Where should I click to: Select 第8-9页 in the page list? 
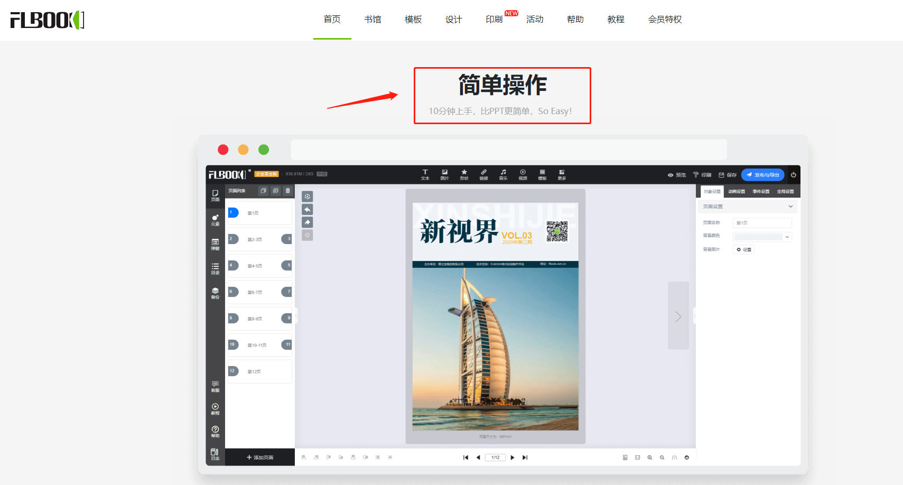tap(259, 319)
